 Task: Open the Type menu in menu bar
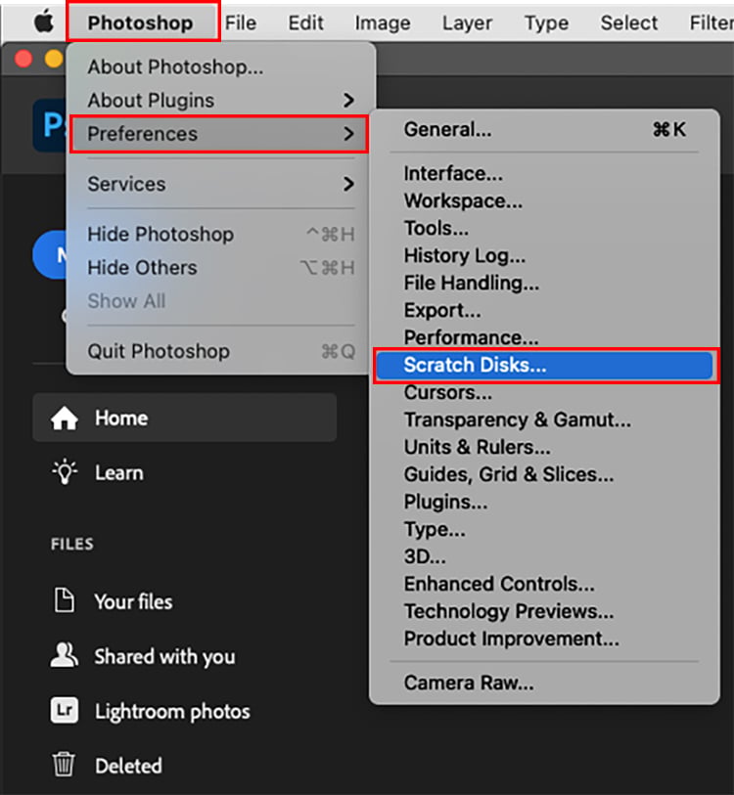coord(546,22)
